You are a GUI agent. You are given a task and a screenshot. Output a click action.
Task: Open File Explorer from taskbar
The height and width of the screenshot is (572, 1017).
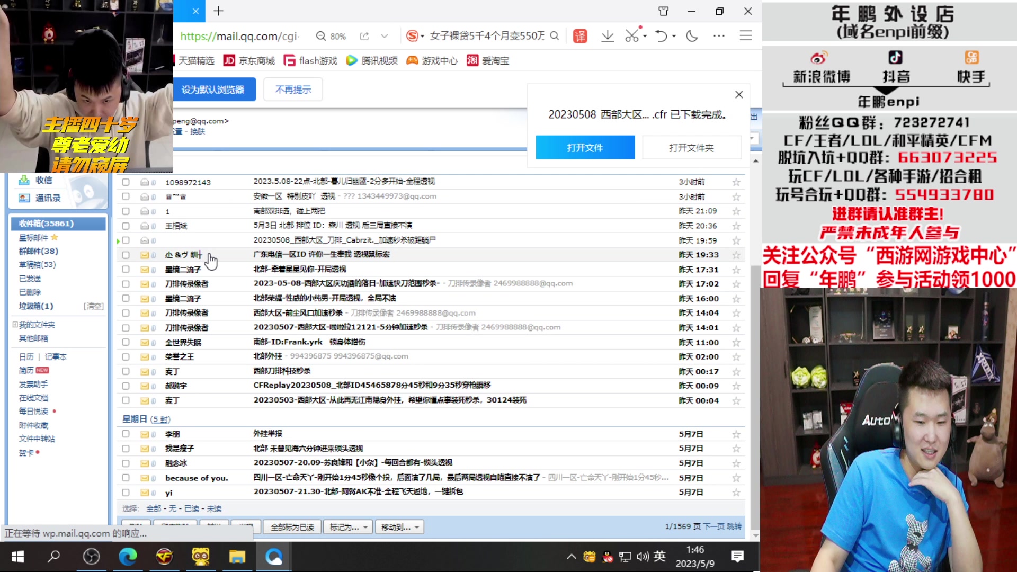click(x=237, y=557)
